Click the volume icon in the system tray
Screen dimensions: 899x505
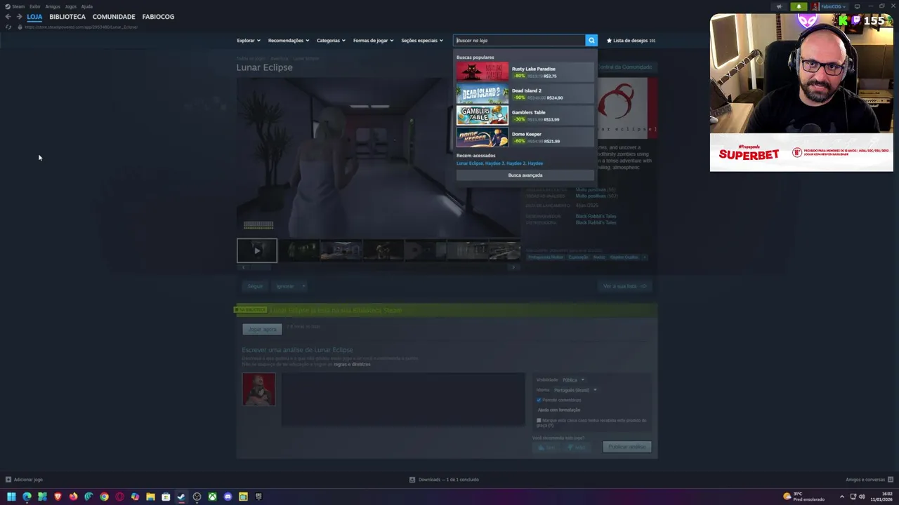click(x=862, y=497)
